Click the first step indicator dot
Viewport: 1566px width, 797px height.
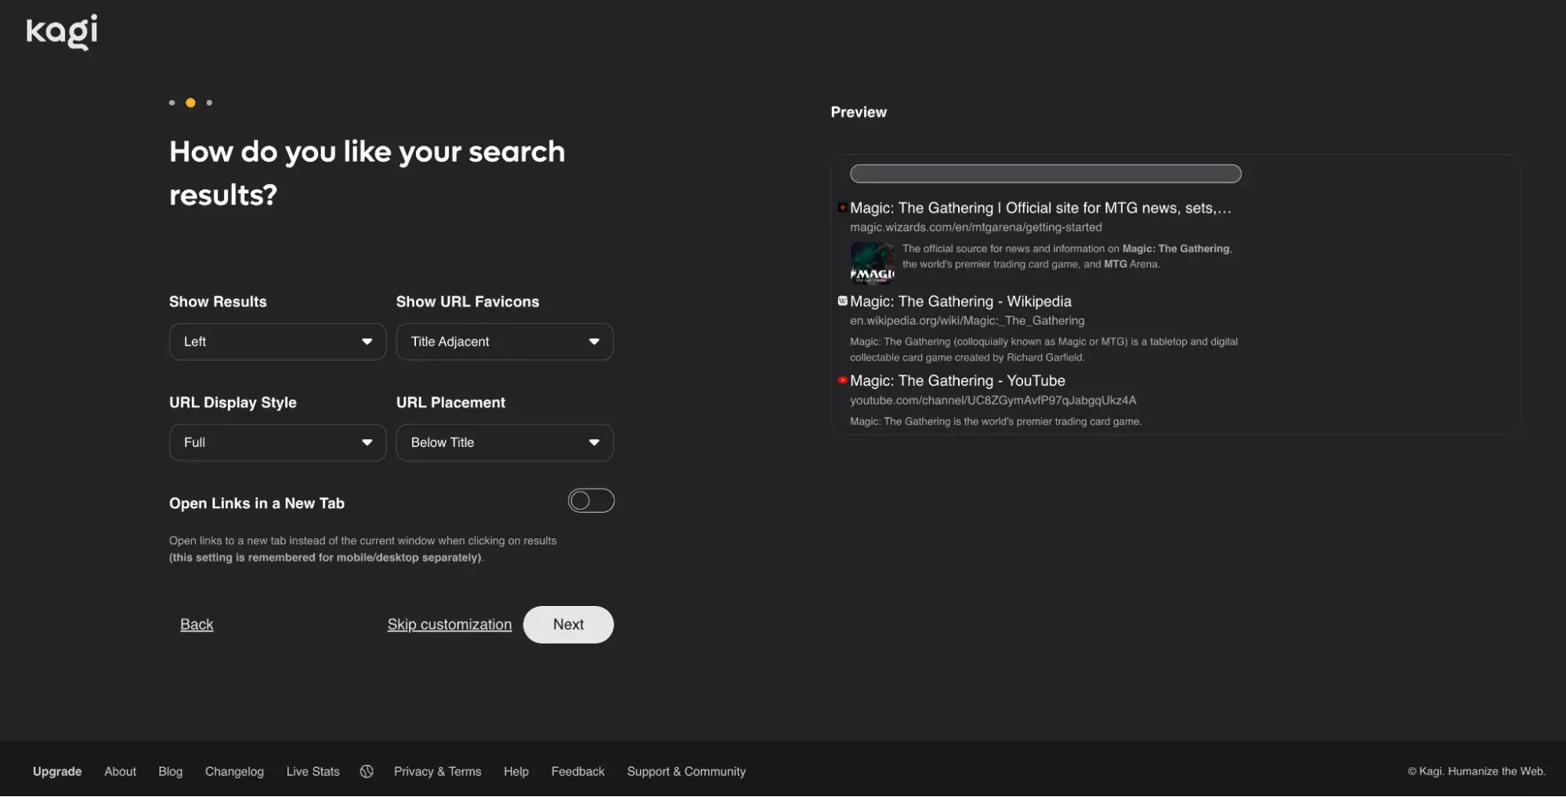coord(172,103)
